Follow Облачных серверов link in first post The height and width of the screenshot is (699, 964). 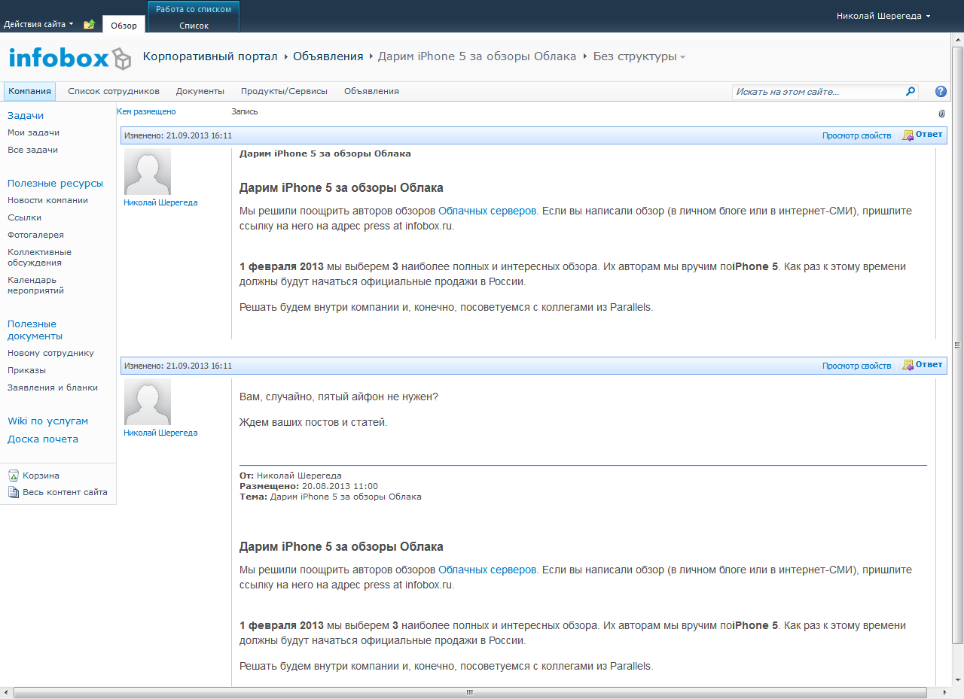click(x=487, y=211)
